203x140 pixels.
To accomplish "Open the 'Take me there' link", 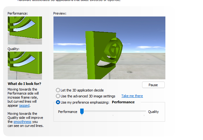I will point(132,96).
